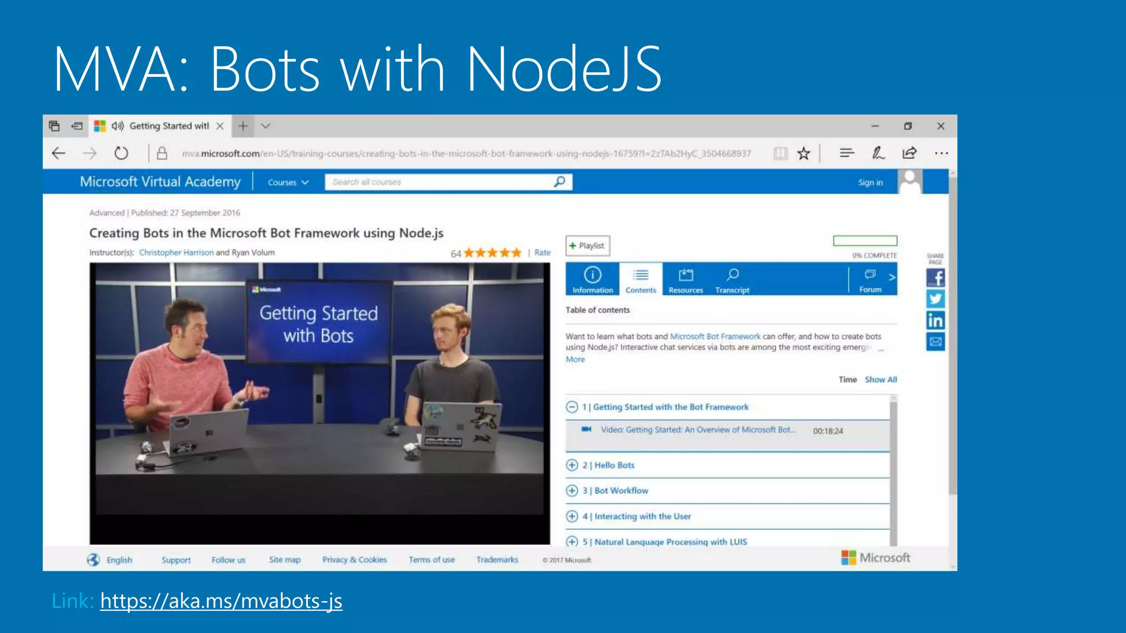
Task: Click the English language globe icon
Action: pos(93,559)
